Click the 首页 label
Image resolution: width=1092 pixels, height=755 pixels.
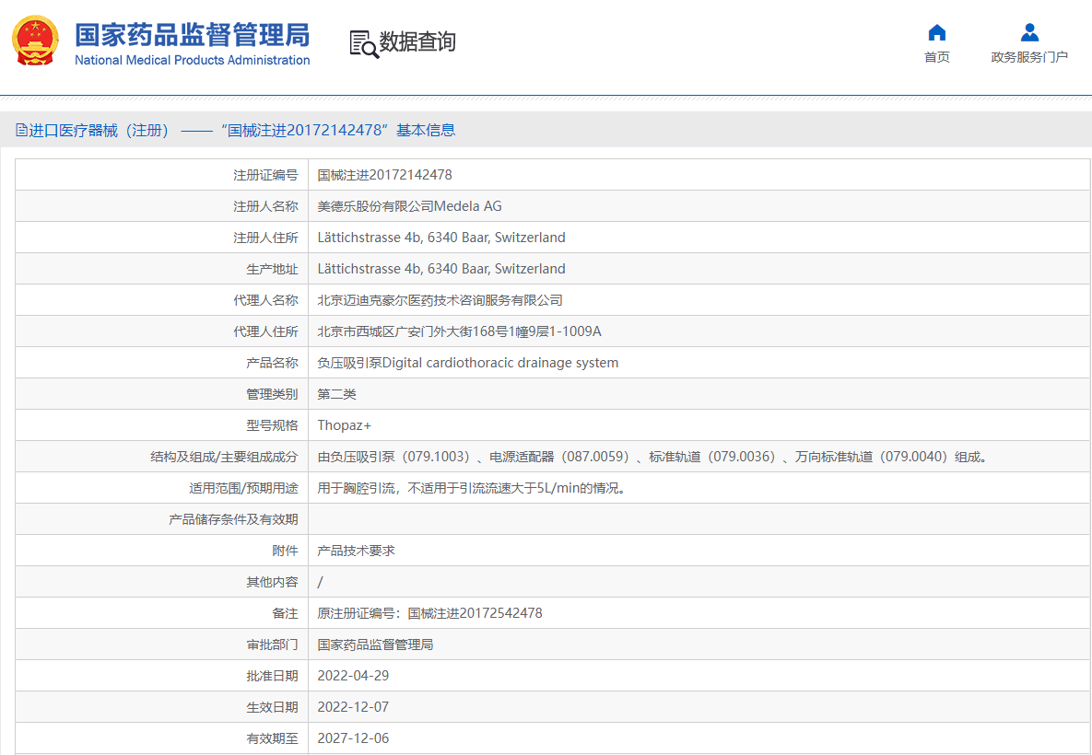click(x=936, y=57)
